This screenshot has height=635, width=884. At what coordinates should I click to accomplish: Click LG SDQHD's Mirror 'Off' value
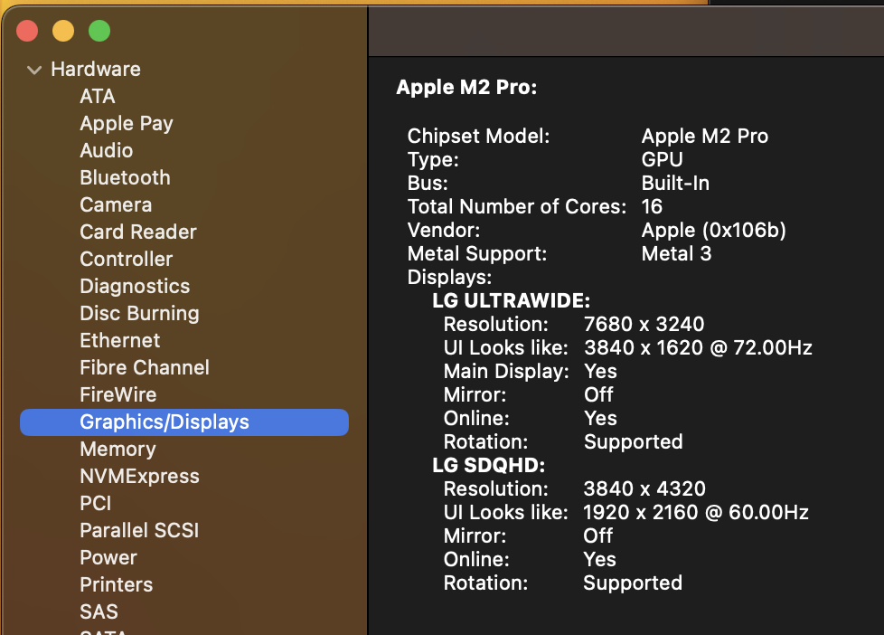597,535
